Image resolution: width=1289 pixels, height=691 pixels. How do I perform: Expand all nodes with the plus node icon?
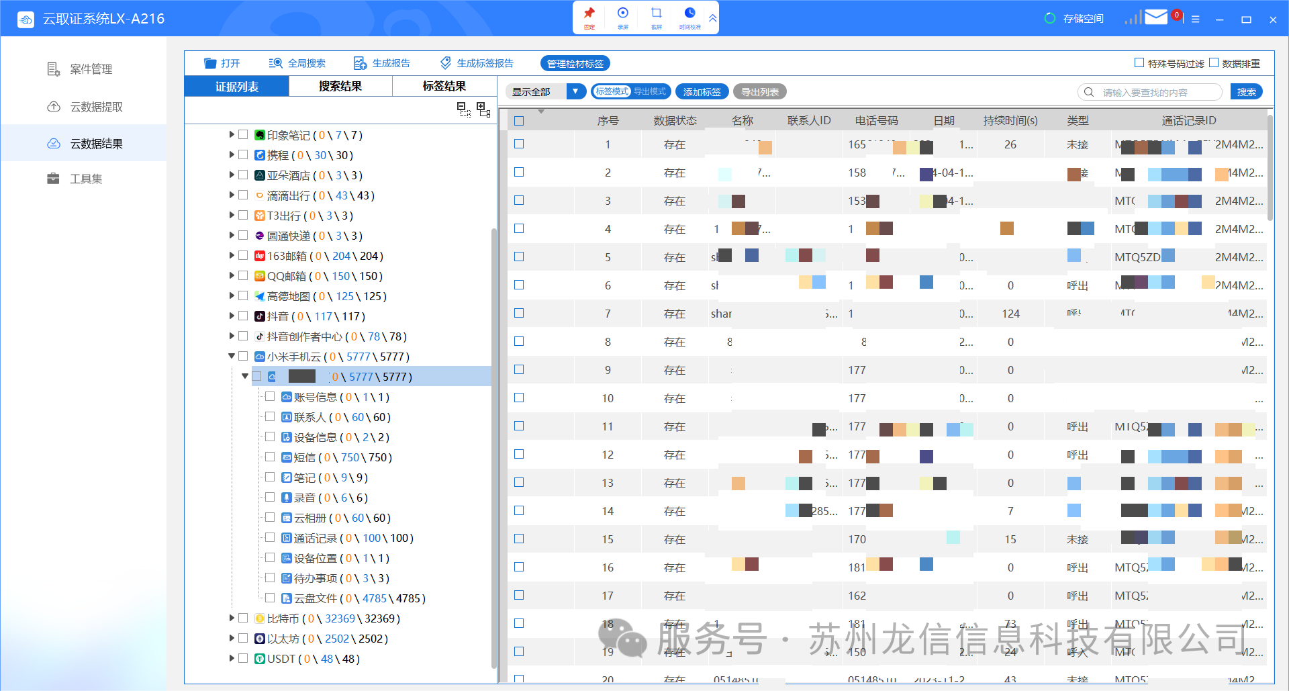[481, 109]
